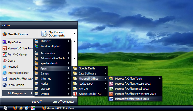
Task: Click the Adobe Reader 7.0 icon
Action: (75, 94)
